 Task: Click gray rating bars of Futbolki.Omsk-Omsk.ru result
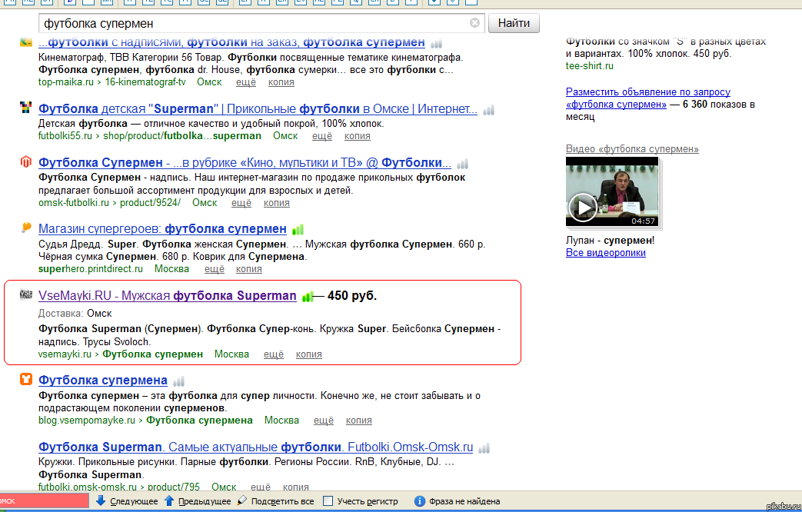(484, 448)
